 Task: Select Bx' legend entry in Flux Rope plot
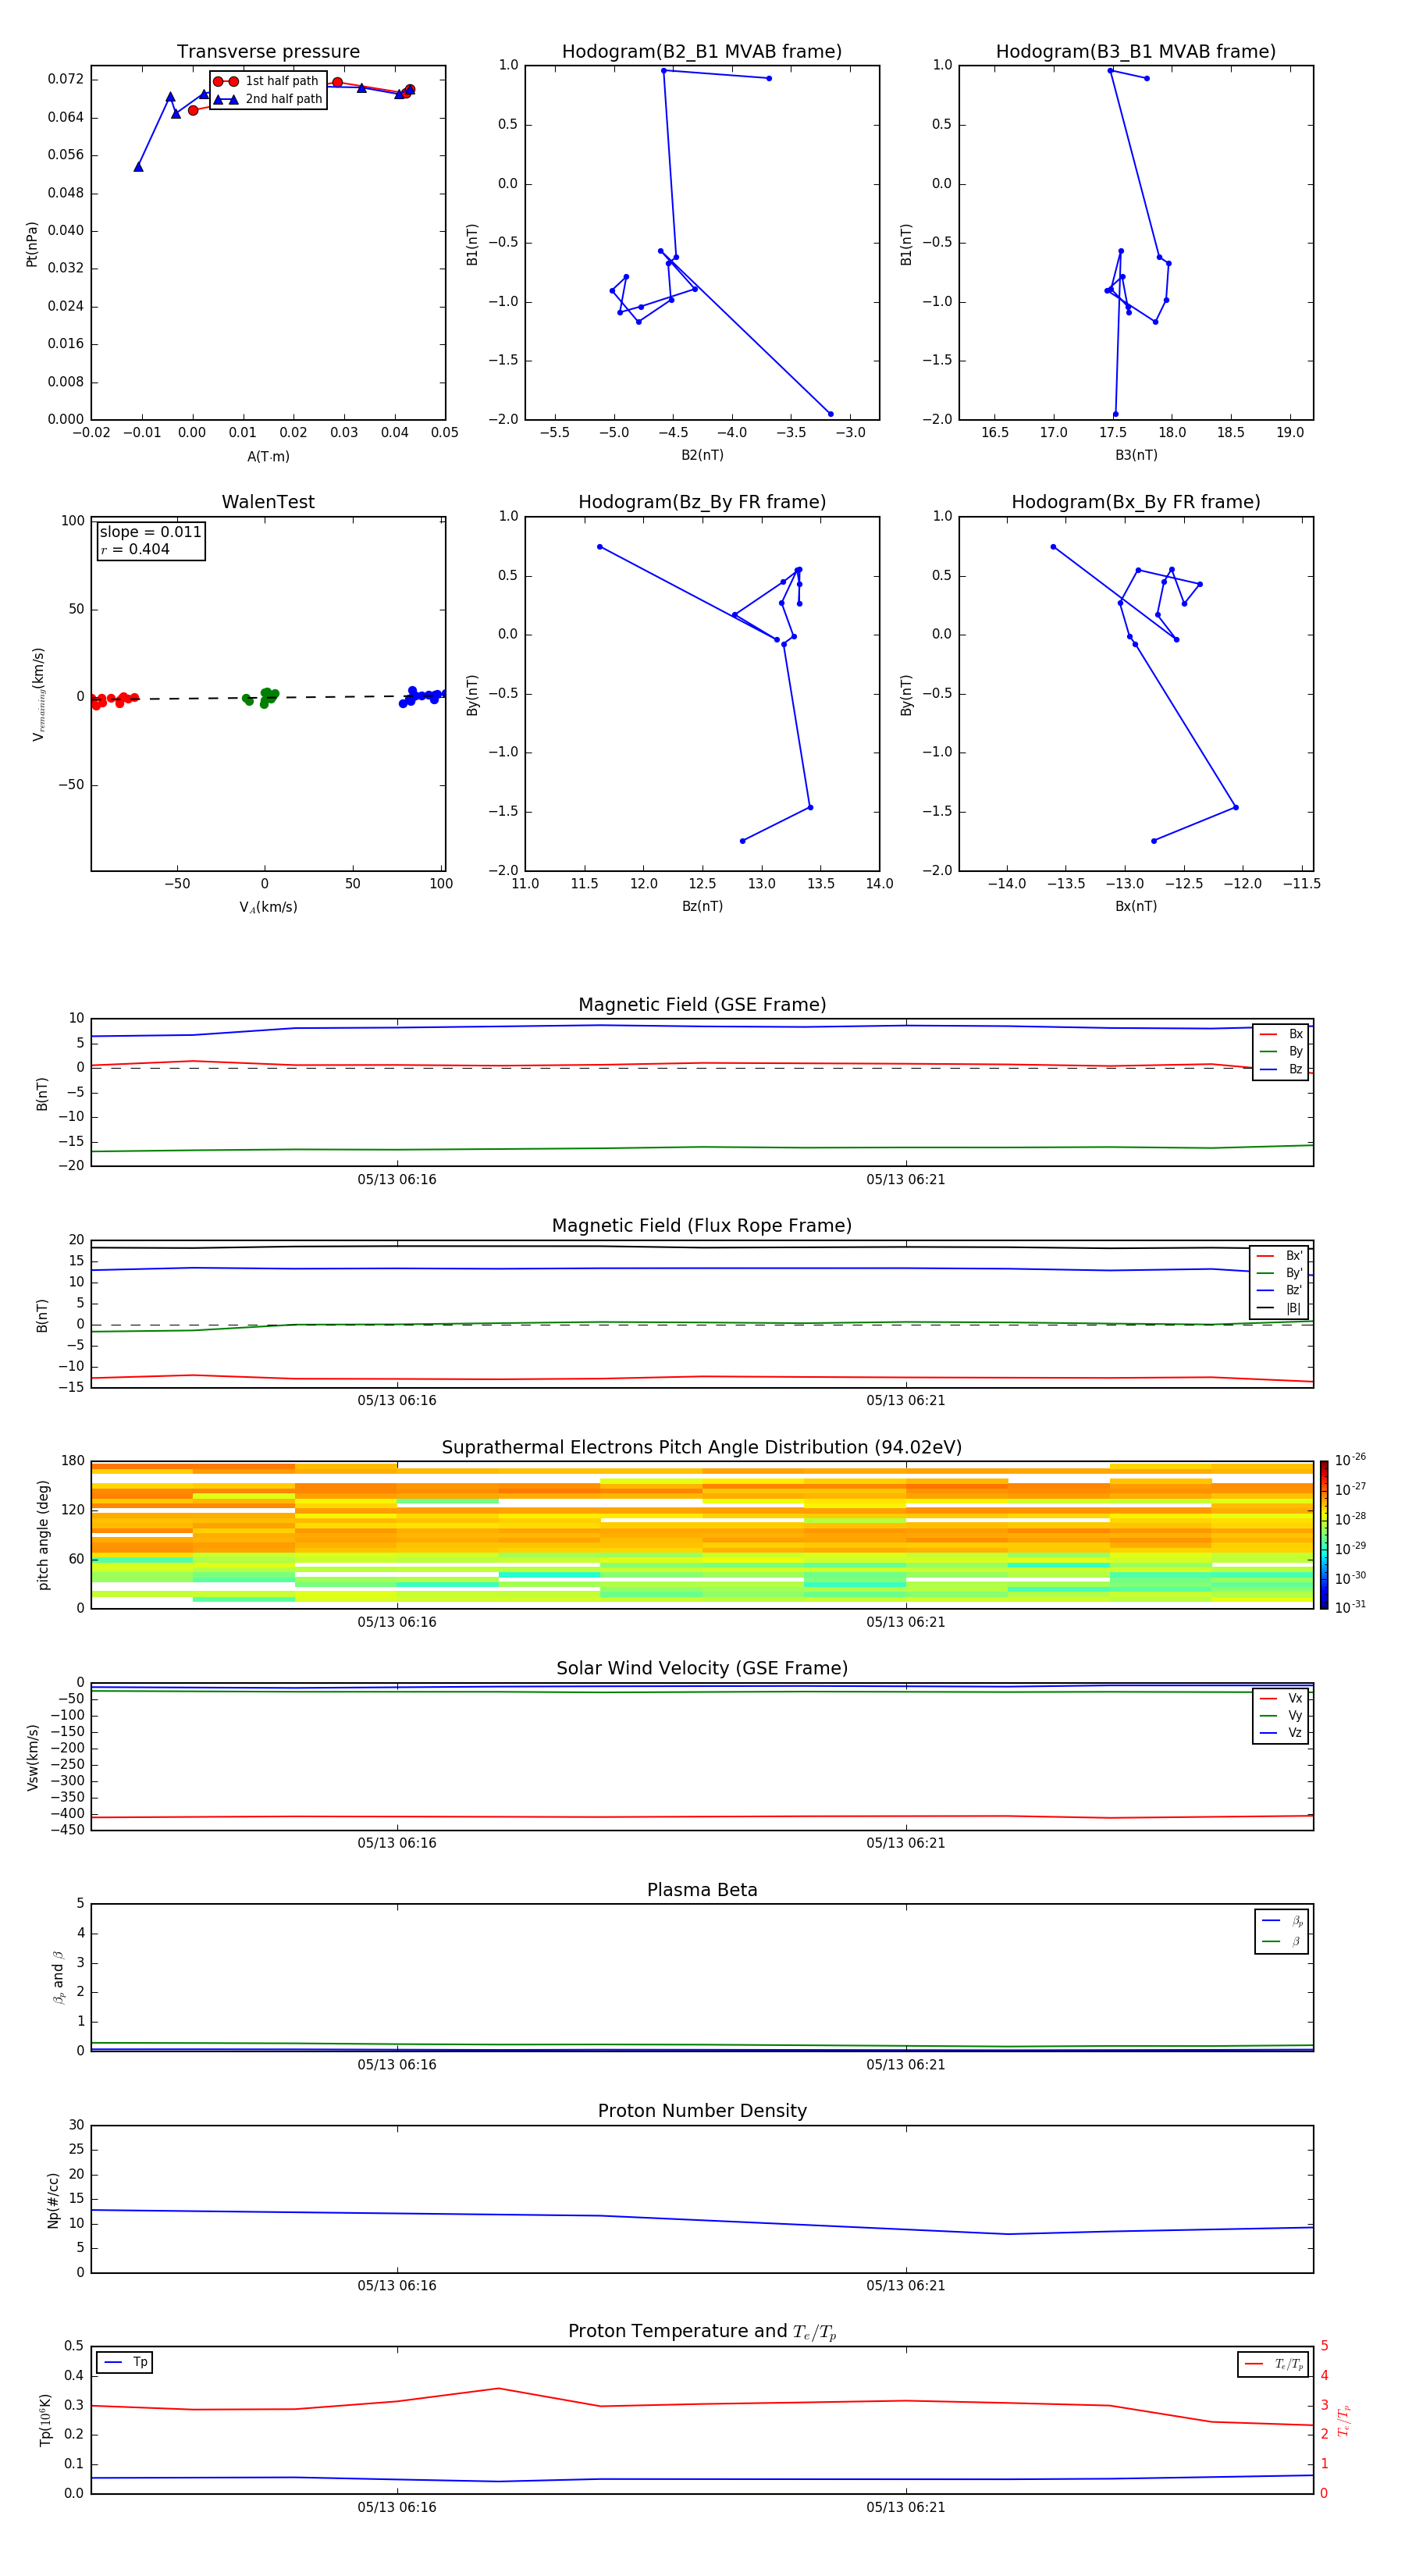click(1279, 1256)
